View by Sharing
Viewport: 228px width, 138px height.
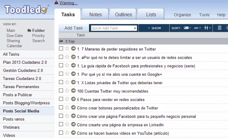[x=13, y=41]
